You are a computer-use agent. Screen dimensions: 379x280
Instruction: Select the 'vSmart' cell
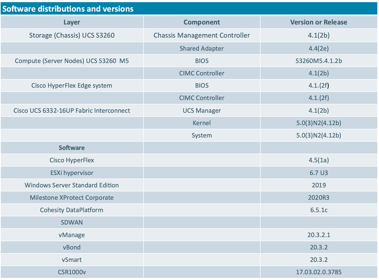tap(72, 260)
